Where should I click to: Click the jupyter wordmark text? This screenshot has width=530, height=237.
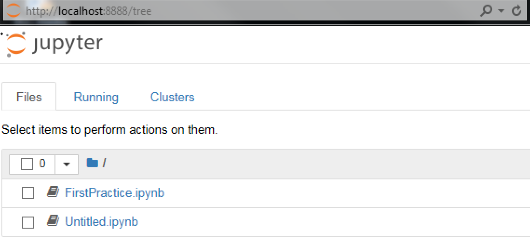68,44
